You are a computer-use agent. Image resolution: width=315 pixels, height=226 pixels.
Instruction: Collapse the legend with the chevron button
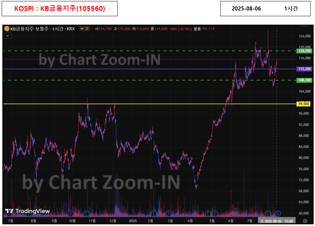click(8, 36)
